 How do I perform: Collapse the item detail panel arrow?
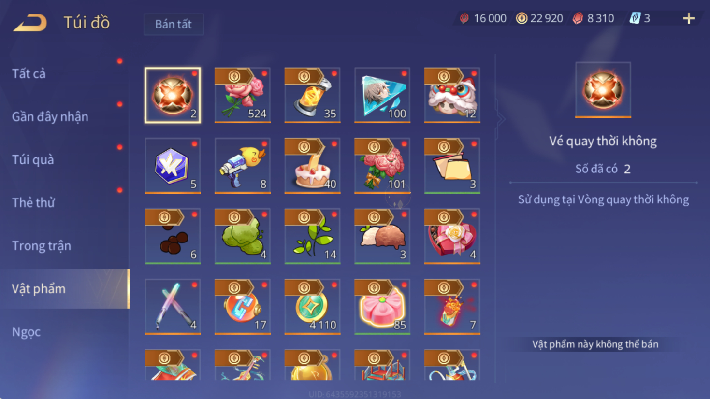click(501, 119)
